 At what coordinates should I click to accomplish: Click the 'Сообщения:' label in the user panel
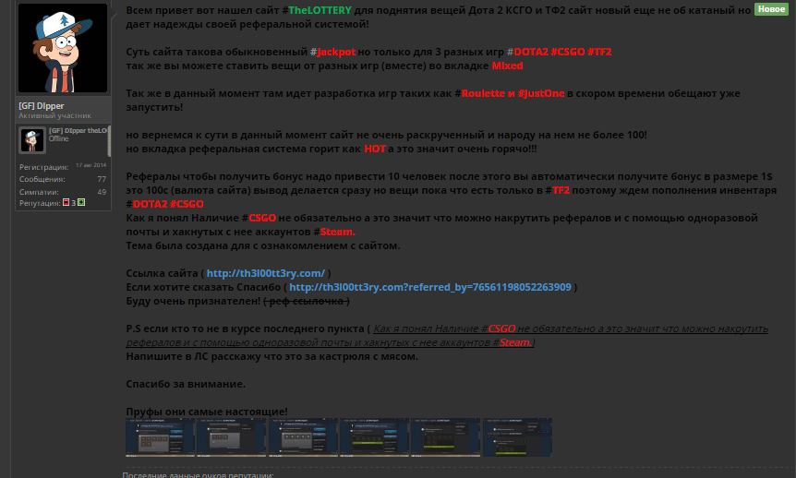[x=42, y=179]
